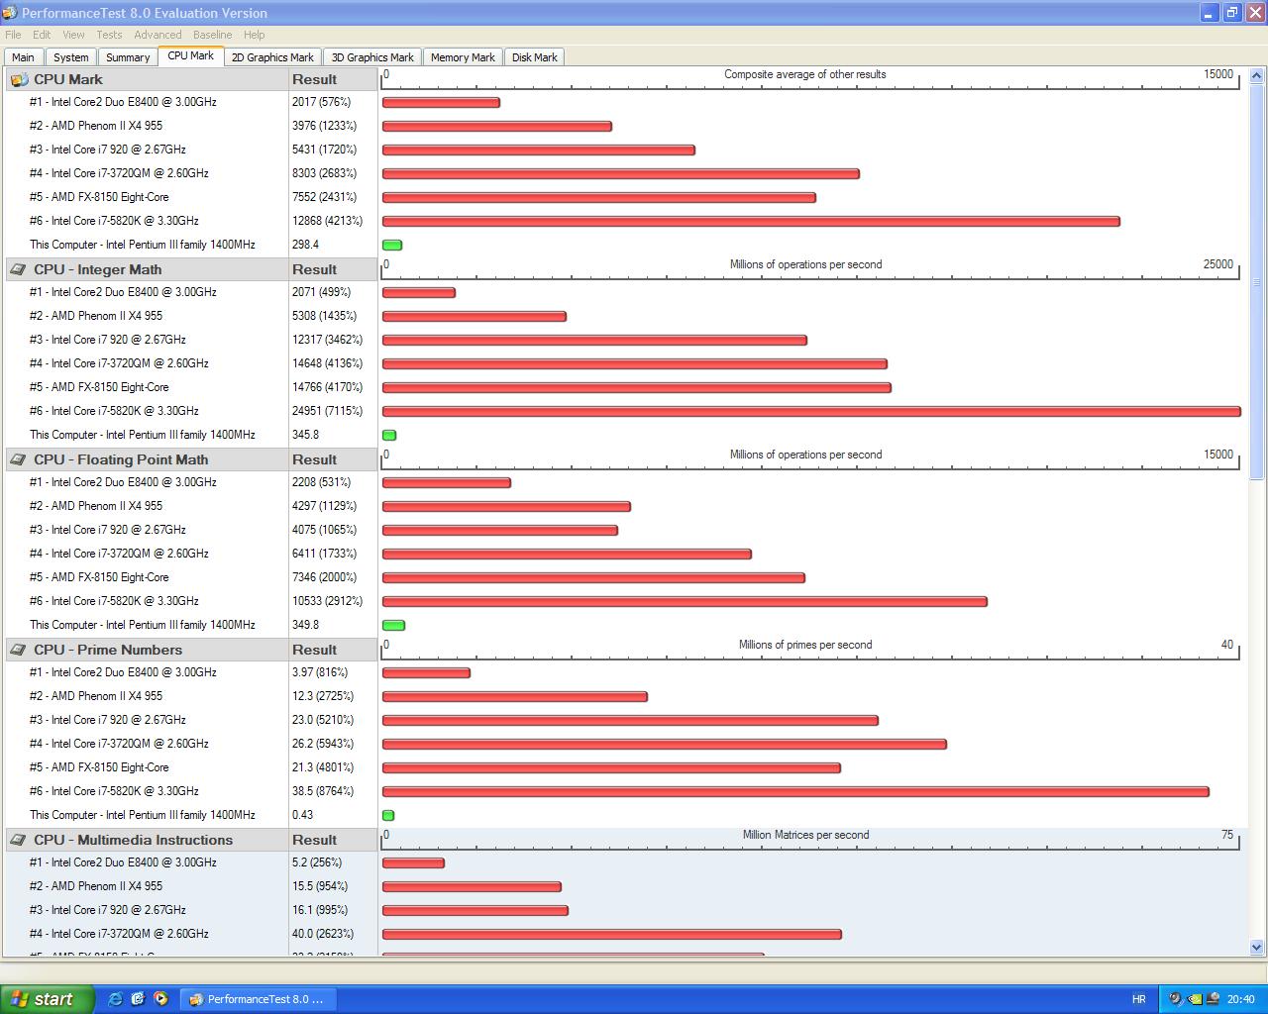Click PerformanceTest 8.0 taskbar button
Viewport: 1268px width, 1014px height.
[258, 999]
